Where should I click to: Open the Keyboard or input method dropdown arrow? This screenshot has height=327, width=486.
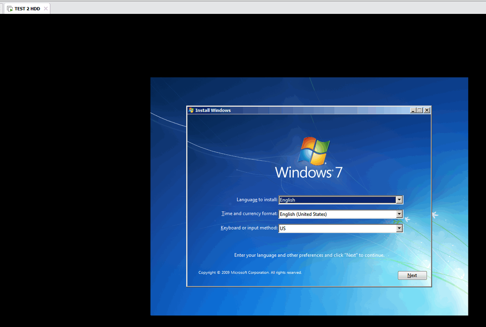click(x=399, y=228)
